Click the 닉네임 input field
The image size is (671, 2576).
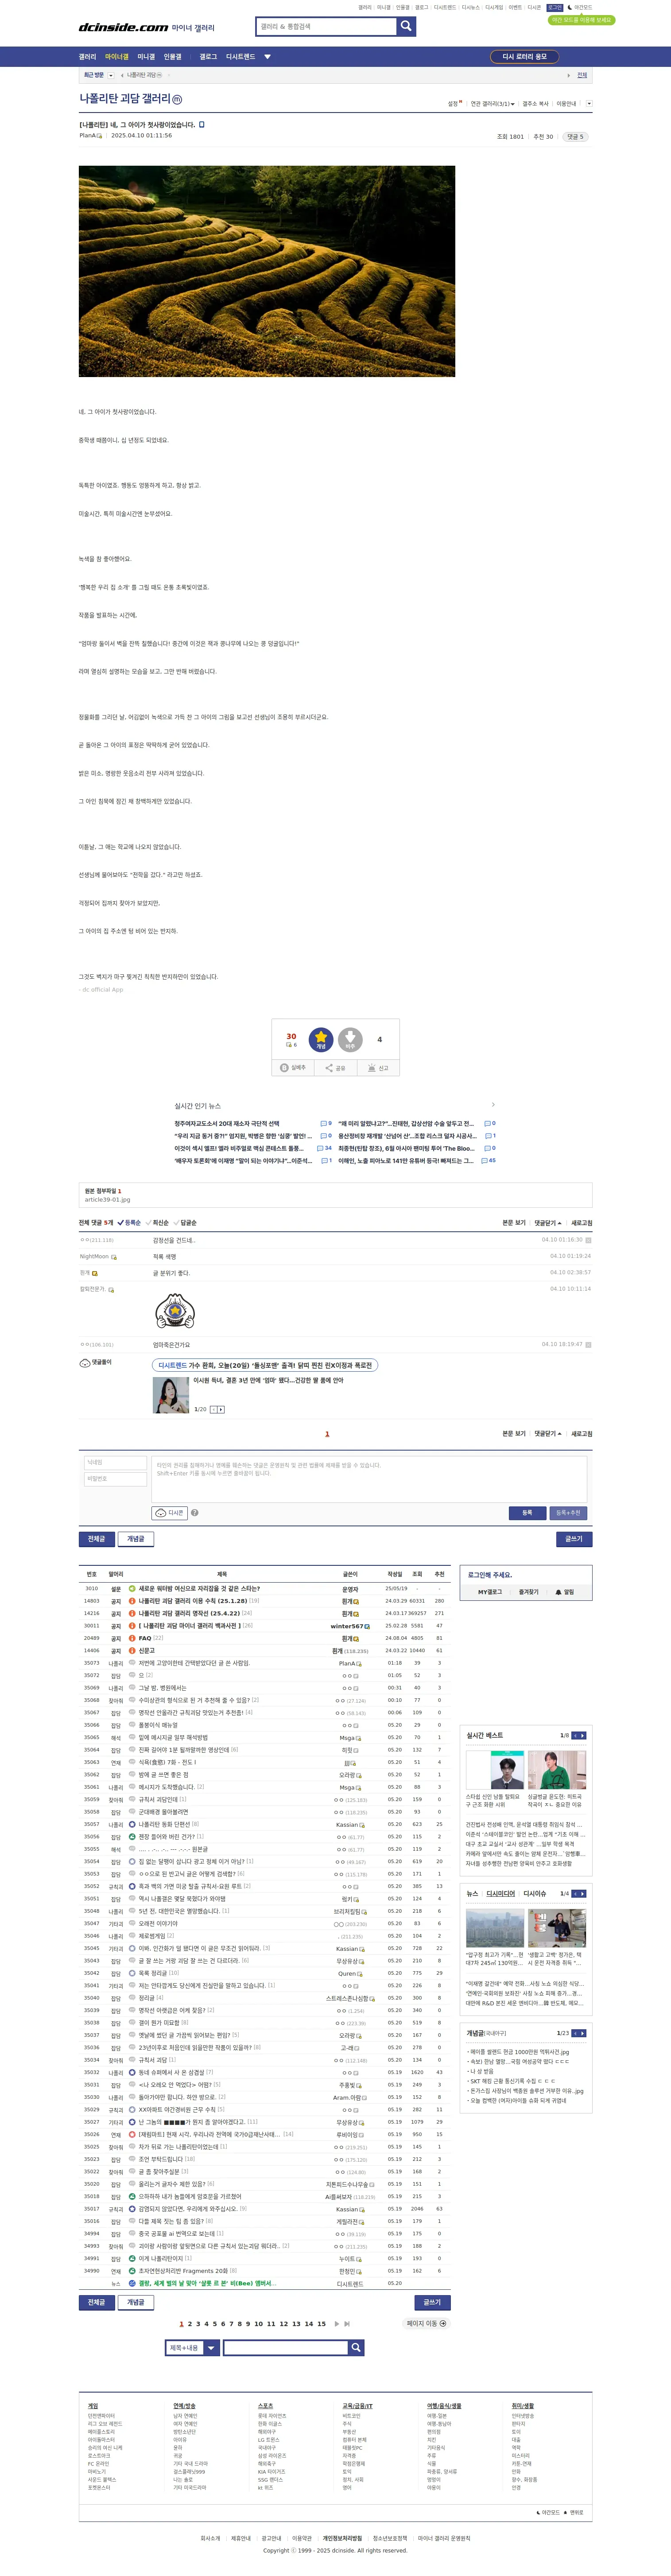click(x=116, y=1462)
